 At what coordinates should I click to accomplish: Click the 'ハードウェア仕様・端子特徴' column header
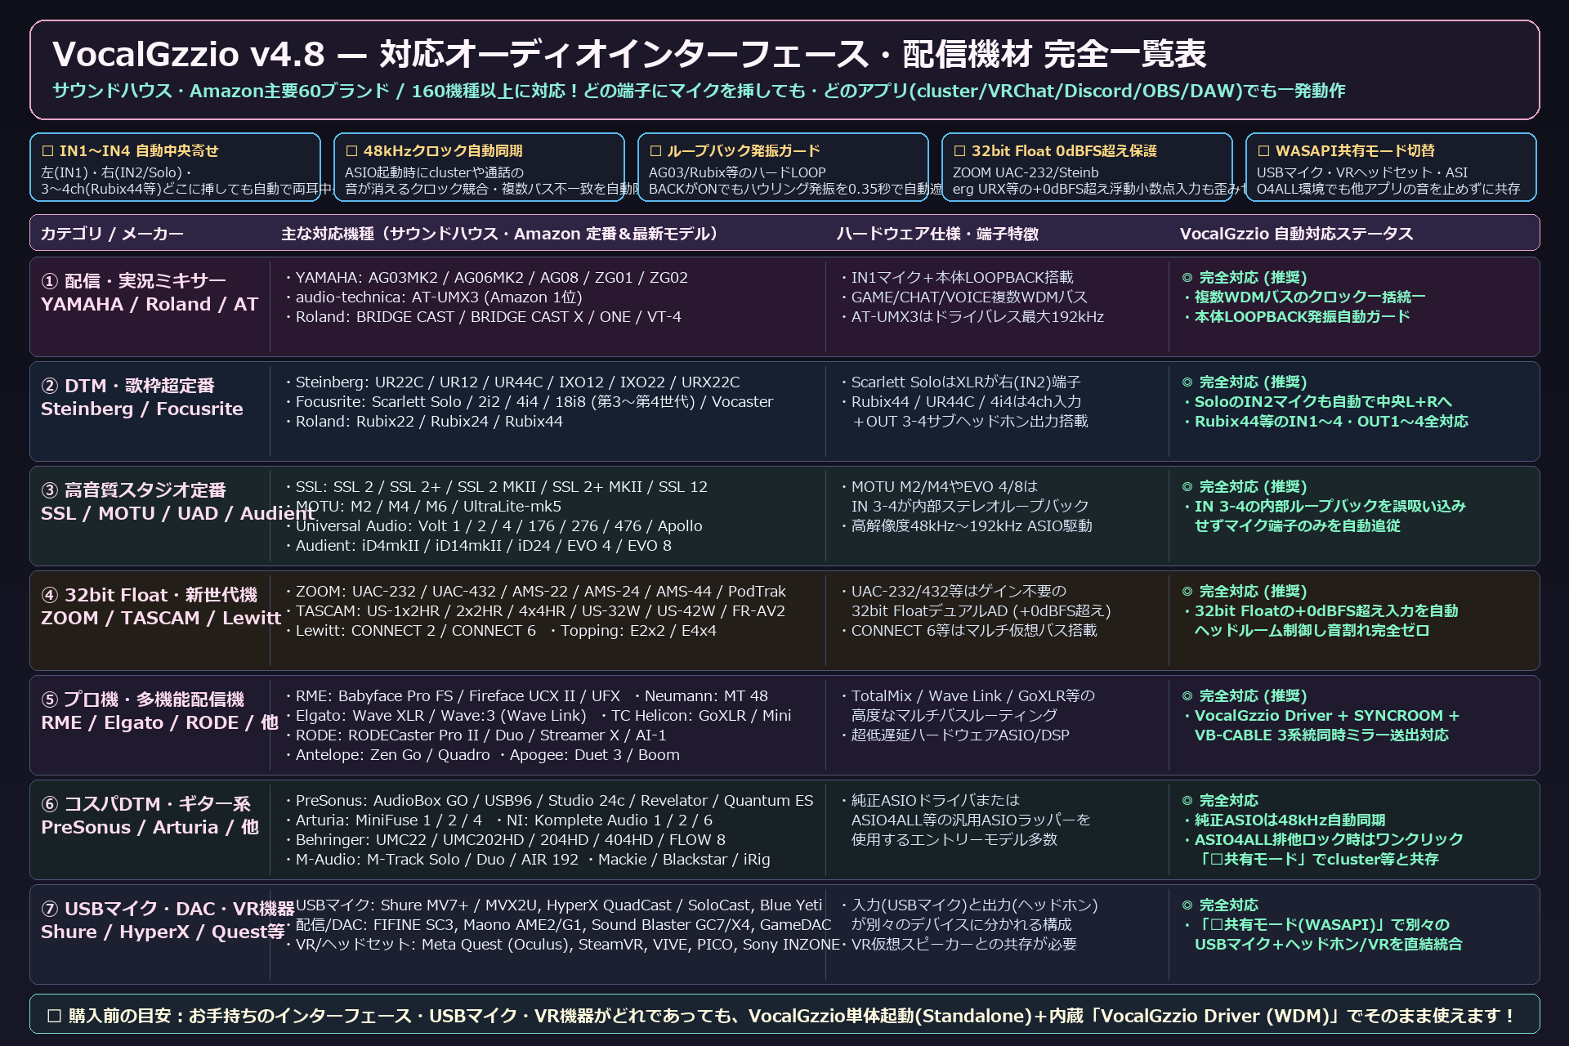click(937, 234)
